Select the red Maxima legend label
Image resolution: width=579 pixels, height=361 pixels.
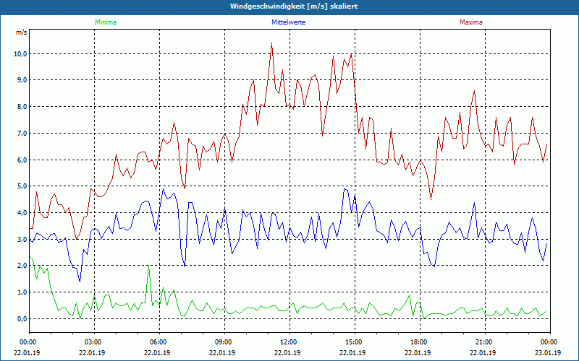(471, 22)
